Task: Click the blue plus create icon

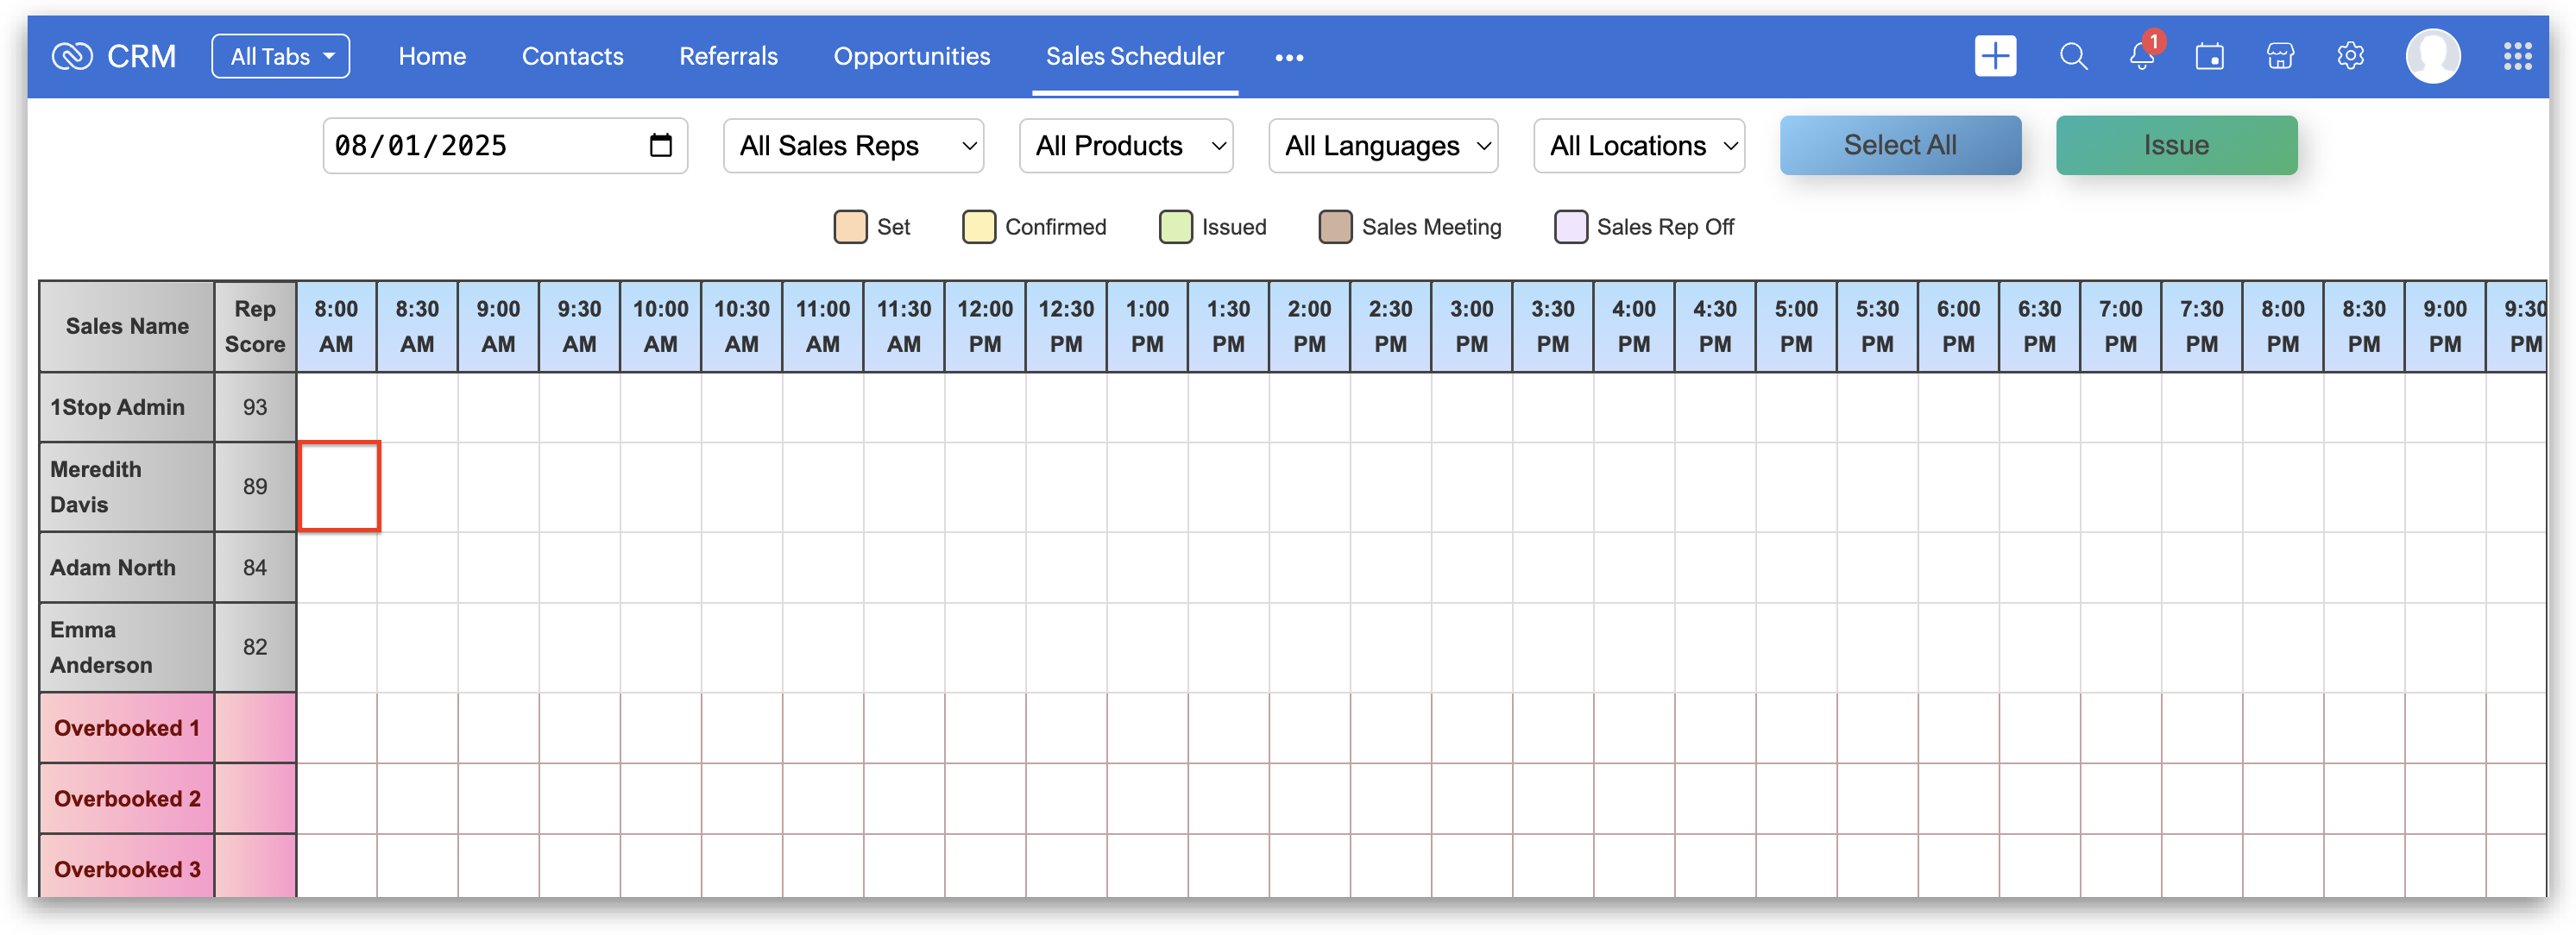Action: [1995, 56]
